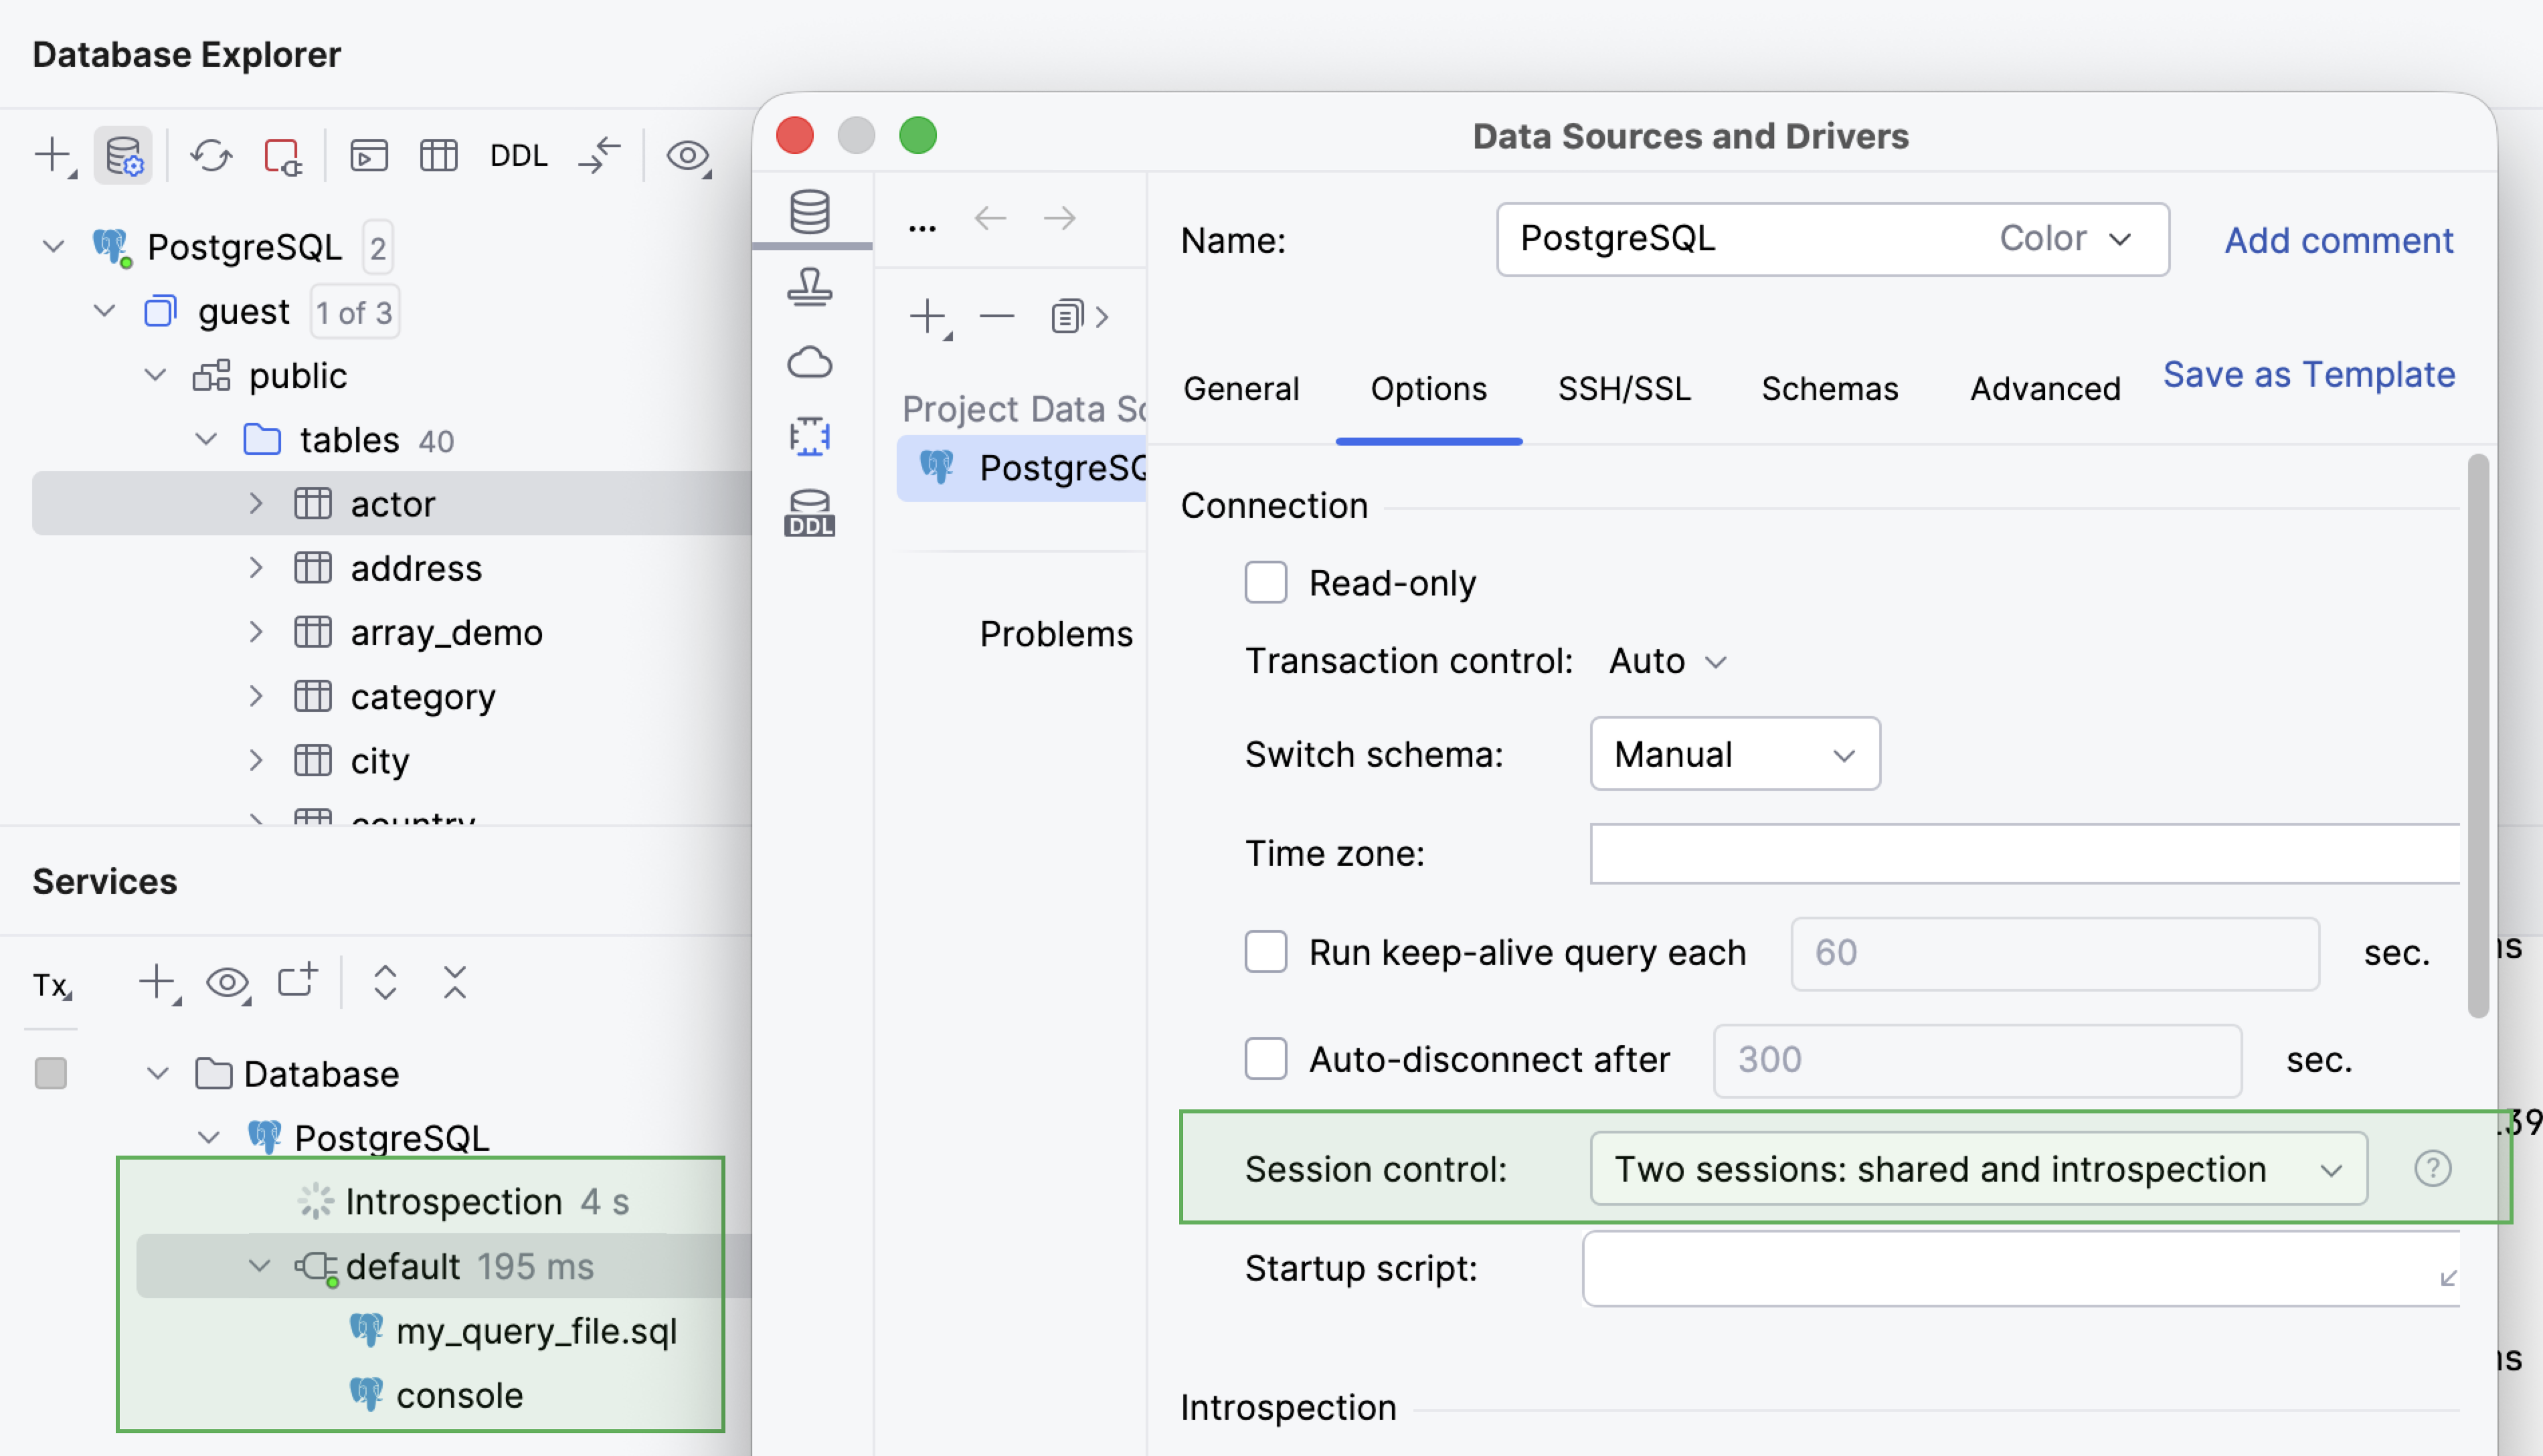
Task: Select my_query_file.sql in Services
Action: 536,1331
